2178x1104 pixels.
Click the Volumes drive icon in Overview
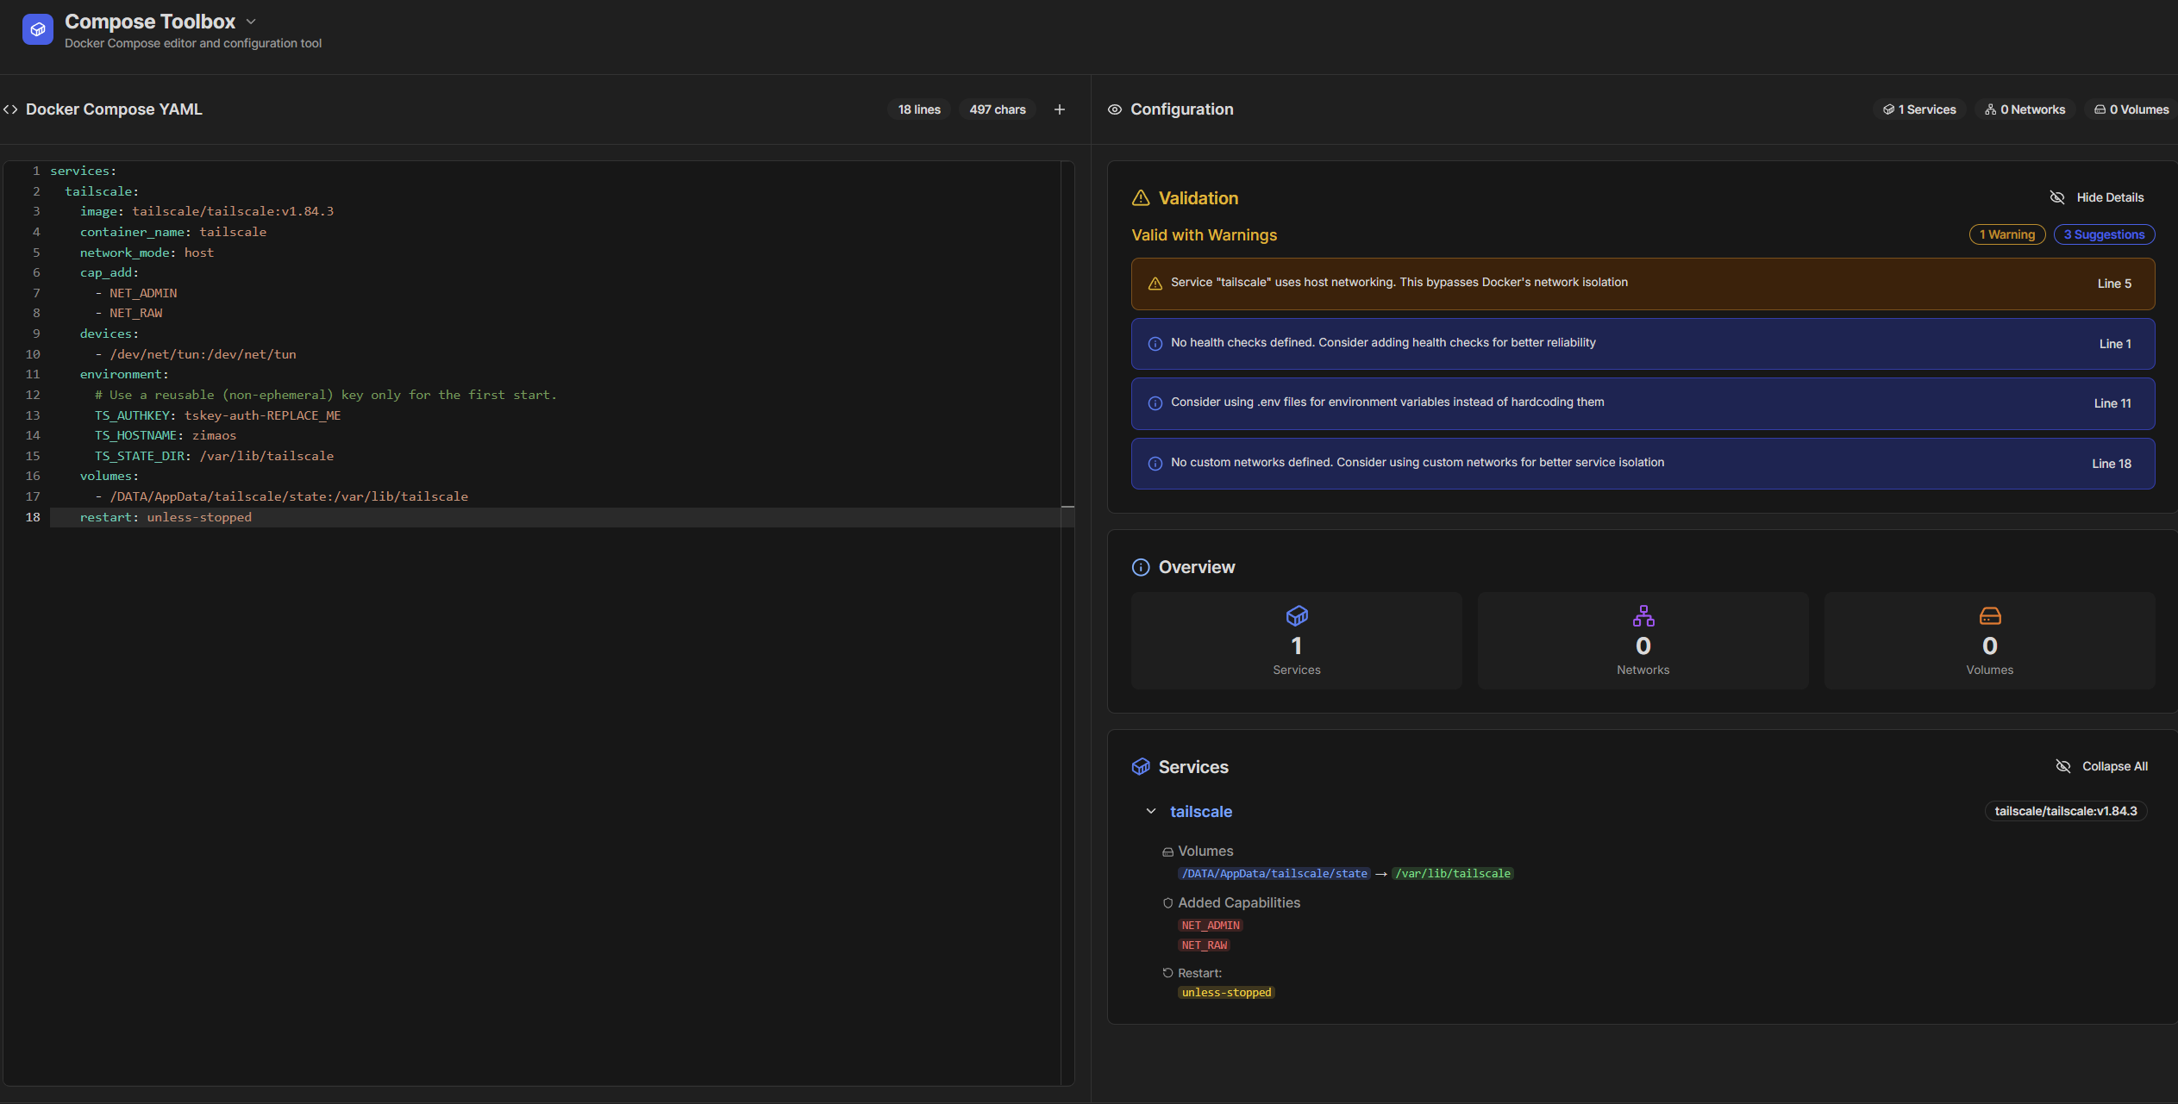(x=1989, y=615)
